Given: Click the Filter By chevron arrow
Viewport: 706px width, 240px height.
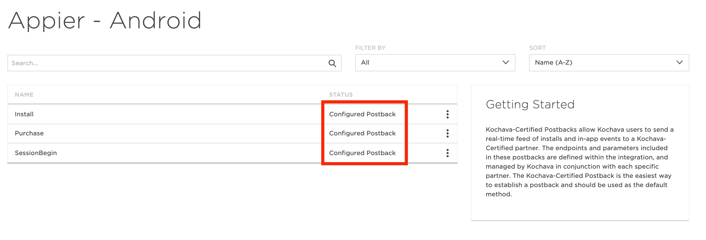Looking at the screenshot, I should (506, 62).
